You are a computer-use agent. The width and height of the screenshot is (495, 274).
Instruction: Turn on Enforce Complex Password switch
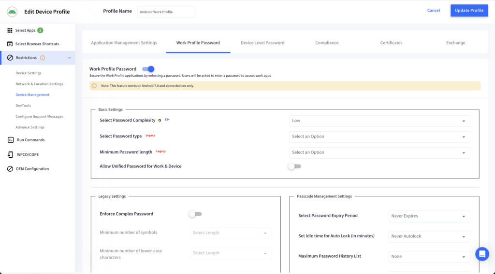195,214
